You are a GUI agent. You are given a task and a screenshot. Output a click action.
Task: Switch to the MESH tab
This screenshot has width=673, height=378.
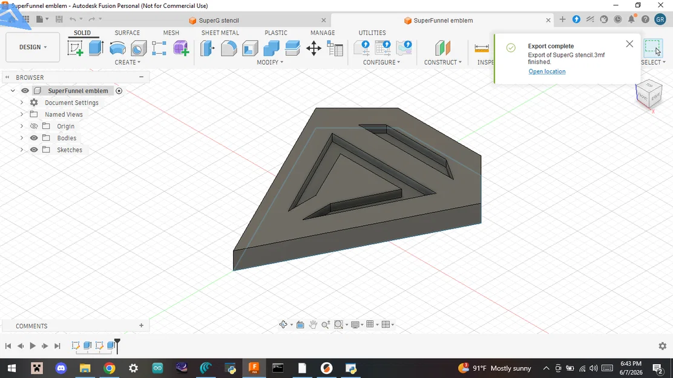coord(171,33)
